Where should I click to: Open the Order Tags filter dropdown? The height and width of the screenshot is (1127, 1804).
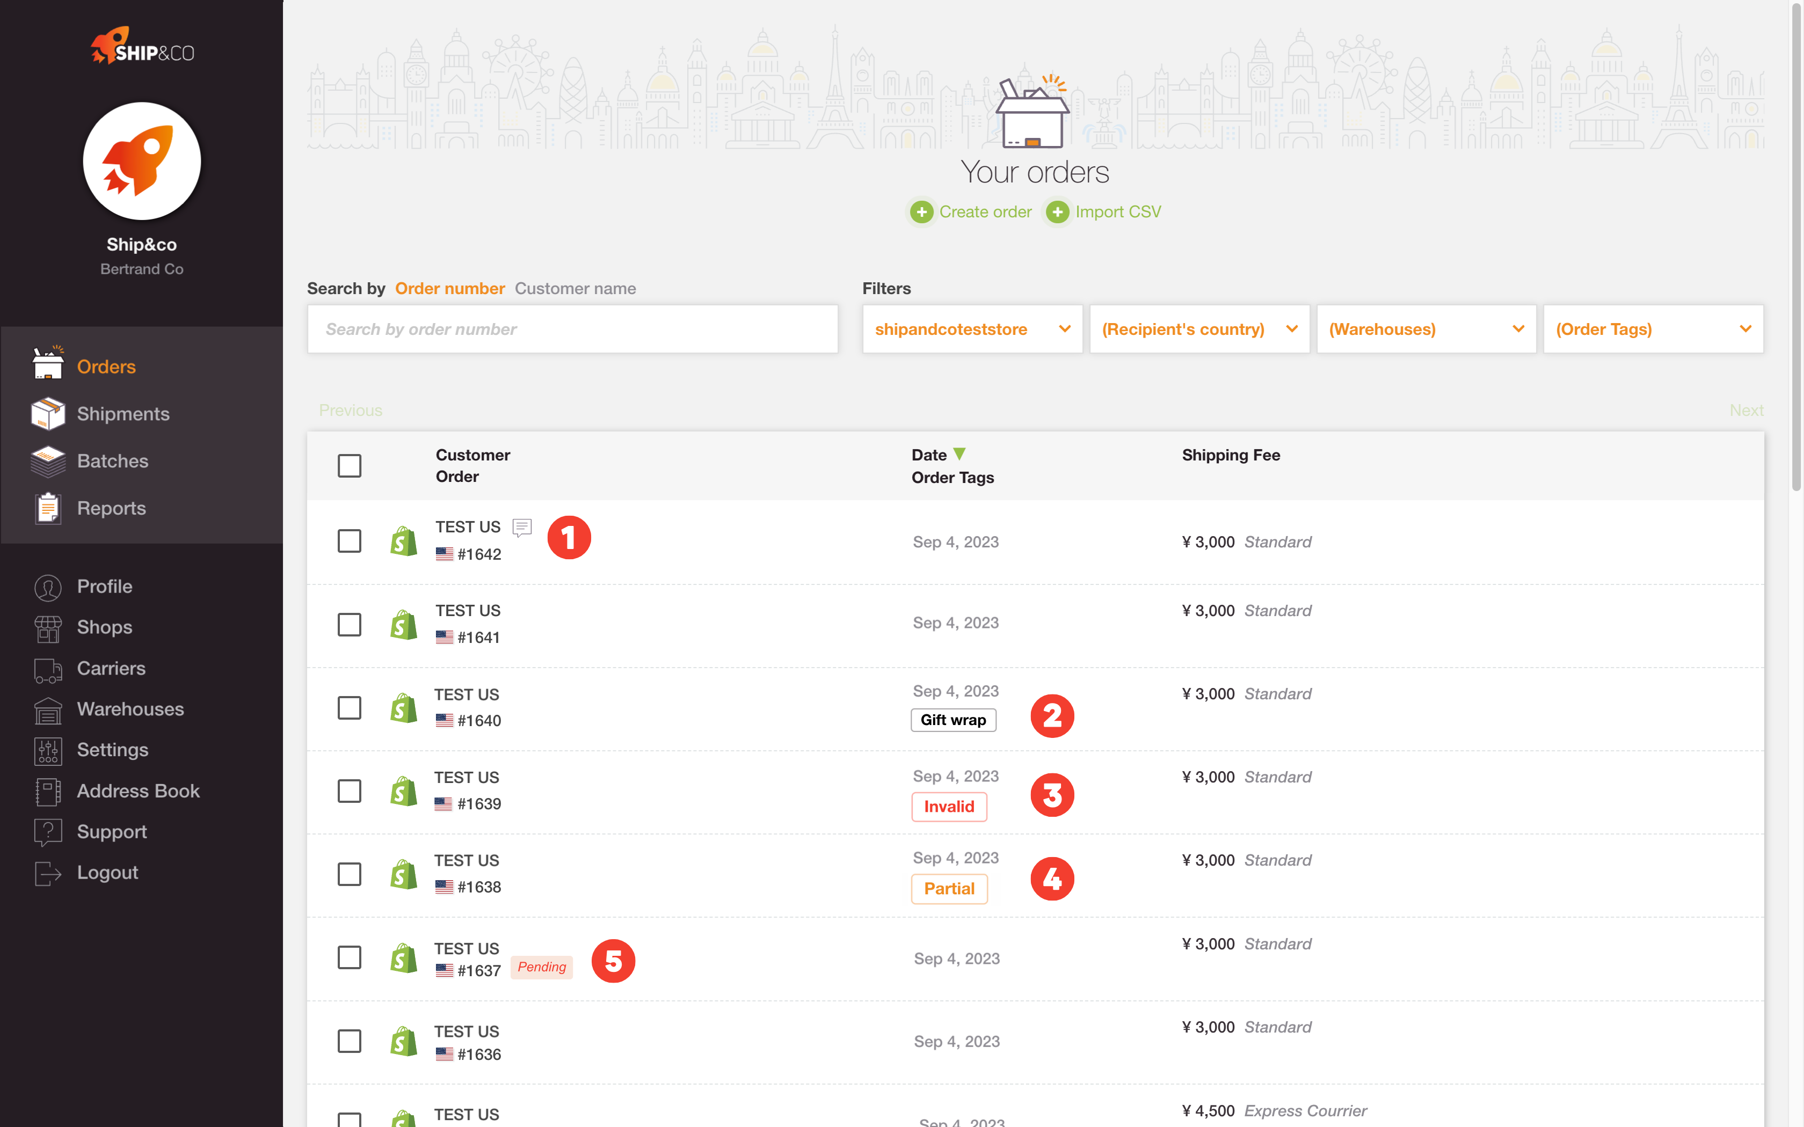1652,330
